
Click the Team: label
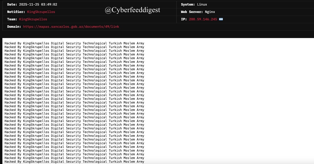tap(12, 19)
